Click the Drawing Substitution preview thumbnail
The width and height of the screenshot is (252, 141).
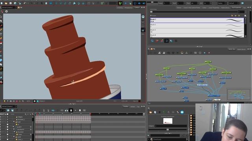168,121
